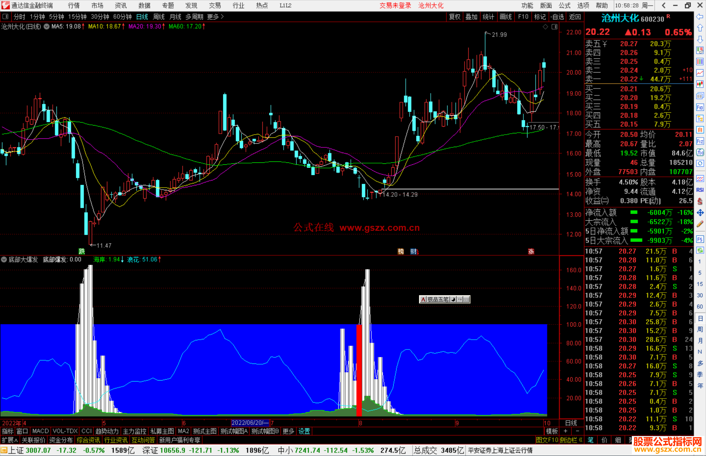Image resolution: width=706 pixels, height=456 pixels.
Task: Select the pencil drawing tool icon
Action: (x=700, y=224)
